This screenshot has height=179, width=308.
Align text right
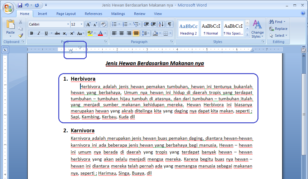pos(129,33)
